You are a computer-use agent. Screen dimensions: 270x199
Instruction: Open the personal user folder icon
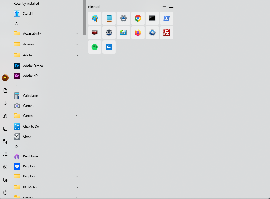tap(5, 141)
